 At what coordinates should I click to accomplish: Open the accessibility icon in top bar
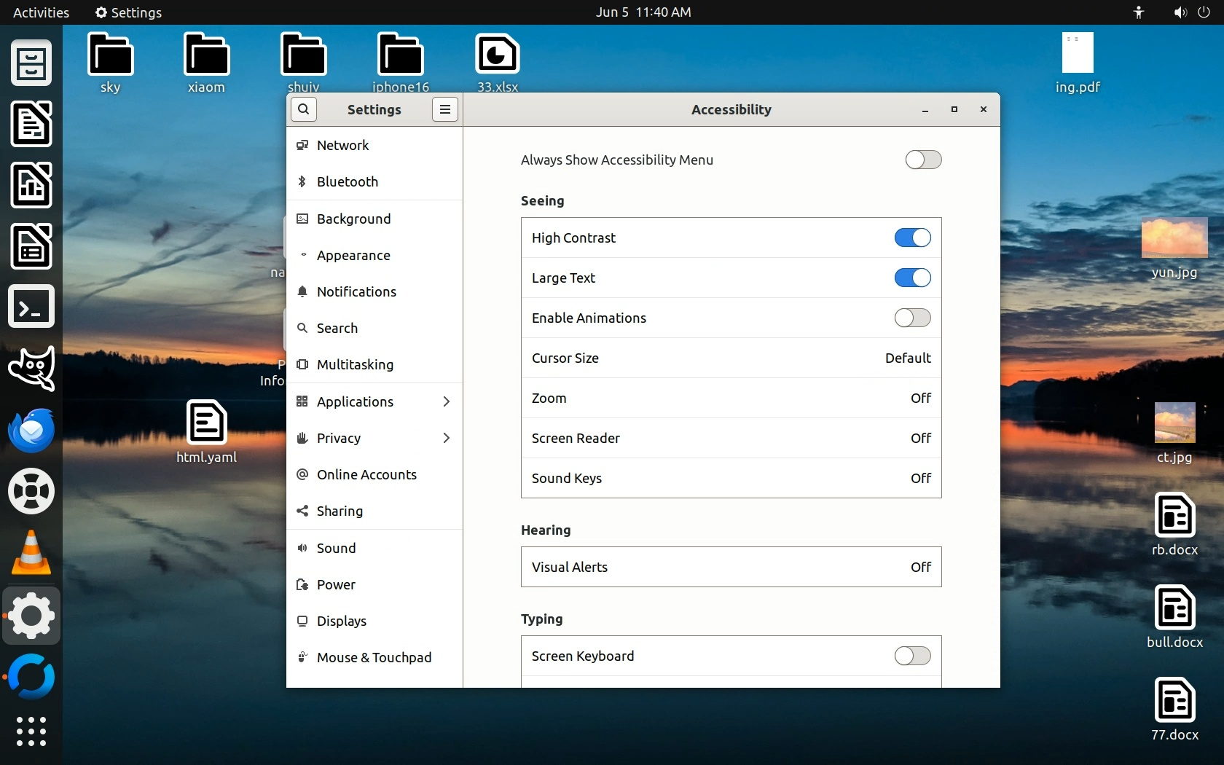(x=1139, y=12)
